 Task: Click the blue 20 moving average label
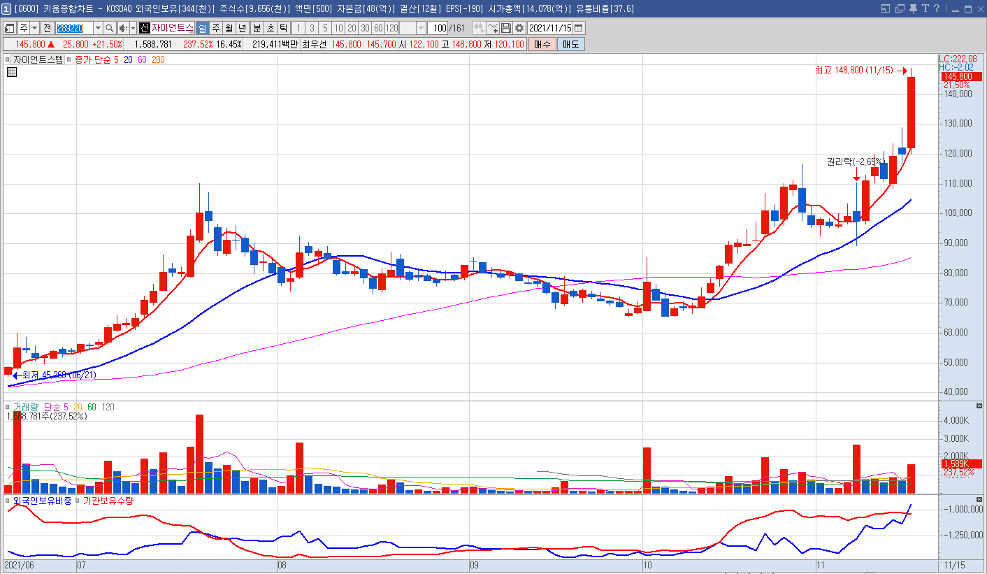129,60
